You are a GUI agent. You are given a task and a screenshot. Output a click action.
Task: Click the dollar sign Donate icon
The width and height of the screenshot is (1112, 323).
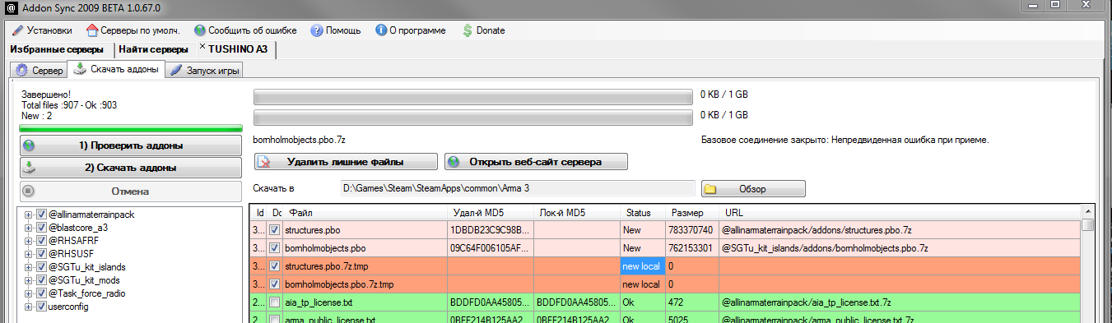pos(468,30)
